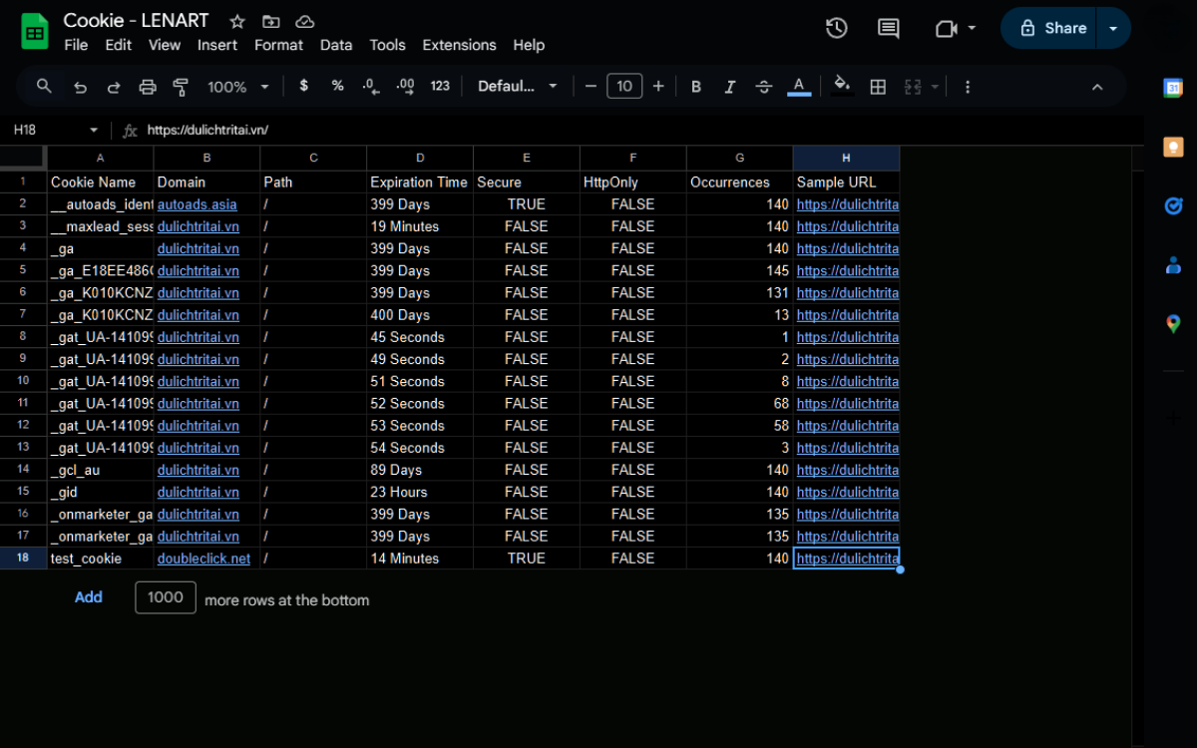
Task: Select the Paint format tool
Action: 181,86
